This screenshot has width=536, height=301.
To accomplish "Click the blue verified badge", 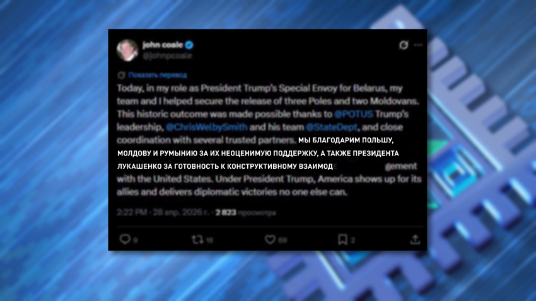I will pyautogui.click(x=189, y=45).
